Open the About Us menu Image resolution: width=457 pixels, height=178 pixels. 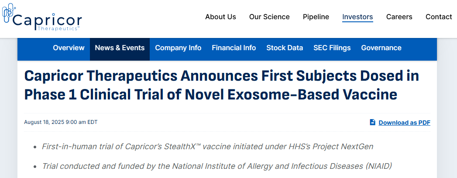click(x=220, y=17)
